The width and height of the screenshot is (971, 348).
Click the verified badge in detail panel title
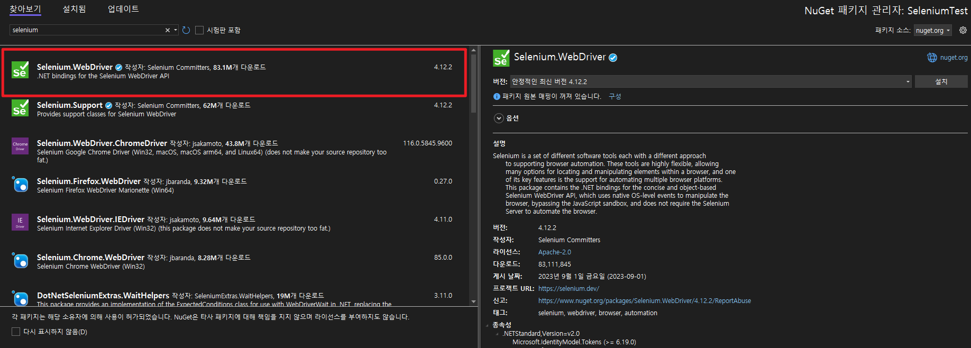point(613,58)
